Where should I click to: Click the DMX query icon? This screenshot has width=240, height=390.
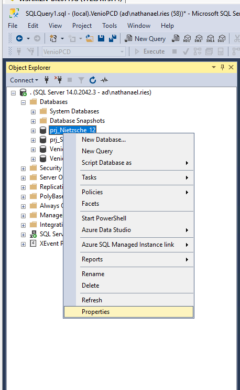[x=198, y=38]
